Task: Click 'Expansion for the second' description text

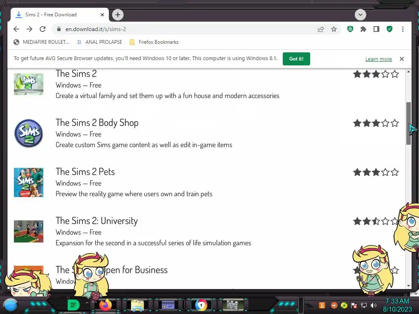Action: (x=153, y=243)
